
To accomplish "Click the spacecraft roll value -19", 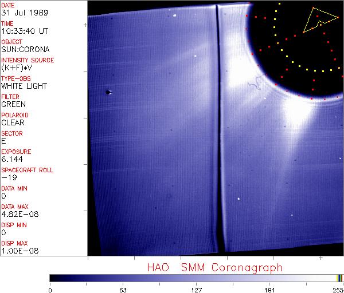I will (x=9, y=177).
